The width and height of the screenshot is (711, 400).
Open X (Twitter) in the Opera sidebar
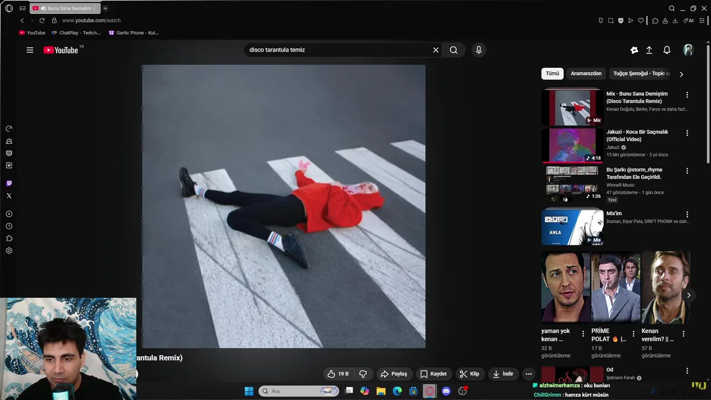pos(9,196)
